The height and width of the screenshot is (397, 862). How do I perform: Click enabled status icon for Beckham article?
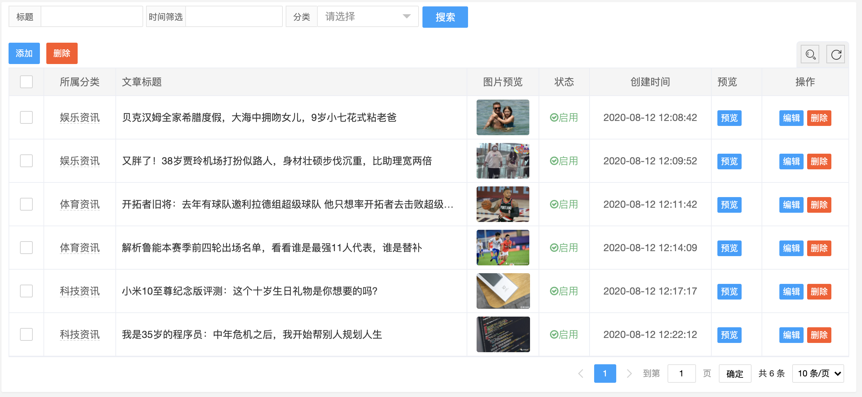click(x=554, y=117)
